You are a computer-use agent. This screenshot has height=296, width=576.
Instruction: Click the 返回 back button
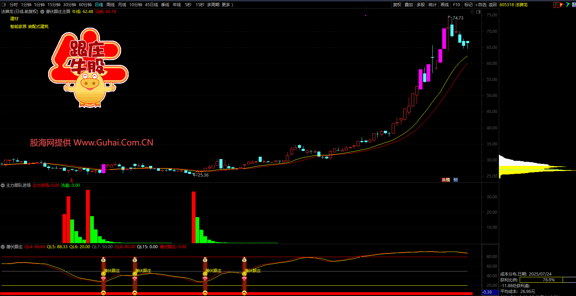[492, 5]
